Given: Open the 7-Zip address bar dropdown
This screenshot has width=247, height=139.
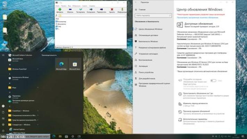Looking at the screenshot, I should click(x=125, y=16).
